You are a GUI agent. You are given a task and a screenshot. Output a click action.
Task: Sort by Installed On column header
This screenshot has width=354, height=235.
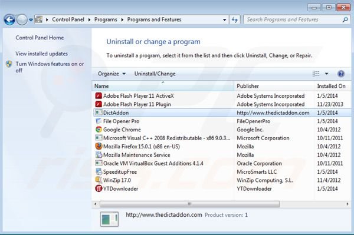coord(333,86)
